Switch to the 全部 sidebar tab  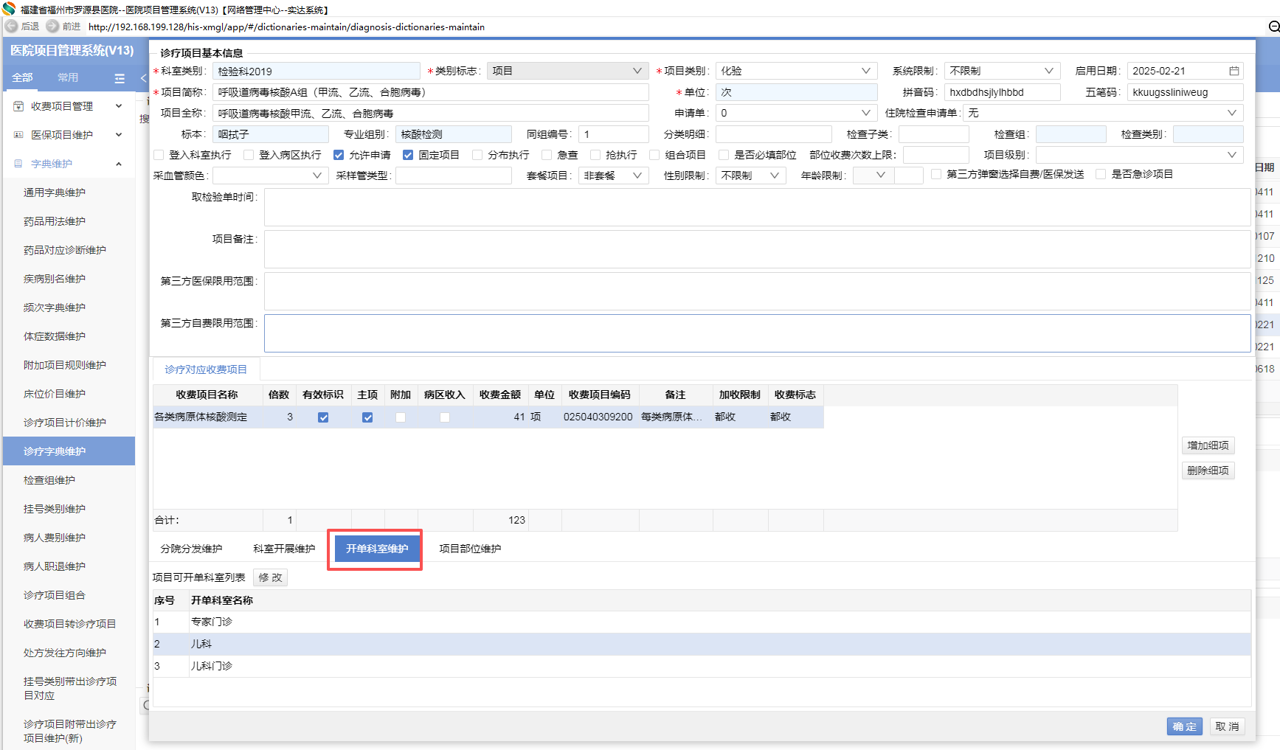point(22,77)
